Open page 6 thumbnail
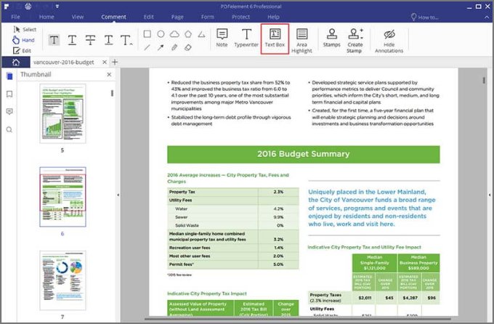The width and height of the screenshot is (494, 324). (x=62, y=197)
